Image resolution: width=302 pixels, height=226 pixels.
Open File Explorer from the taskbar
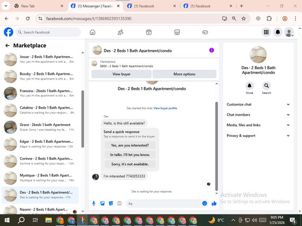pos(48,221)
